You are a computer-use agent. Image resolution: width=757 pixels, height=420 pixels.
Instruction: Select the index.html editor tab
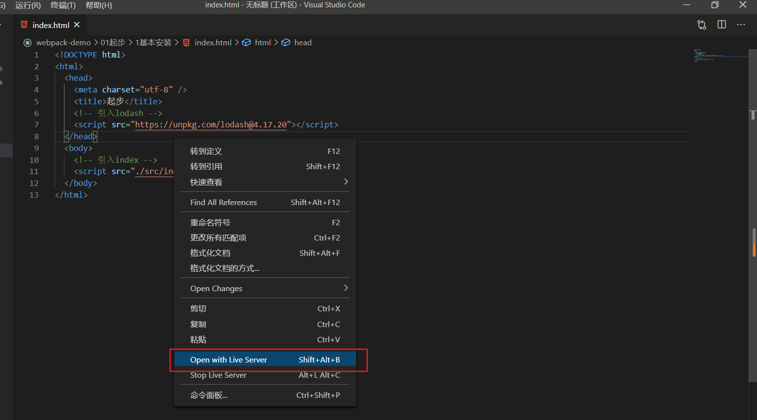(x=50, y=25)
